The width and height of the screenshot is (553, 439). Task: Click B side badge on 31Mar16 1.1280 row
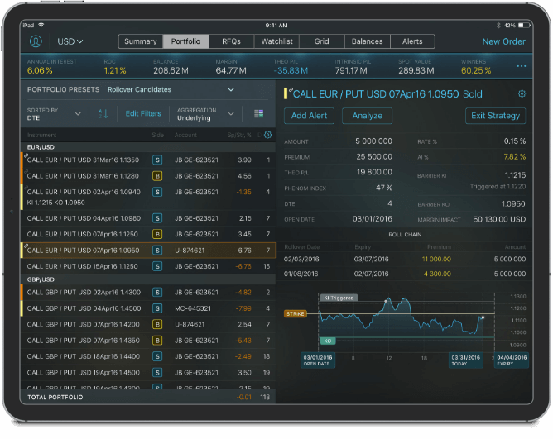(x=157, y=175)
